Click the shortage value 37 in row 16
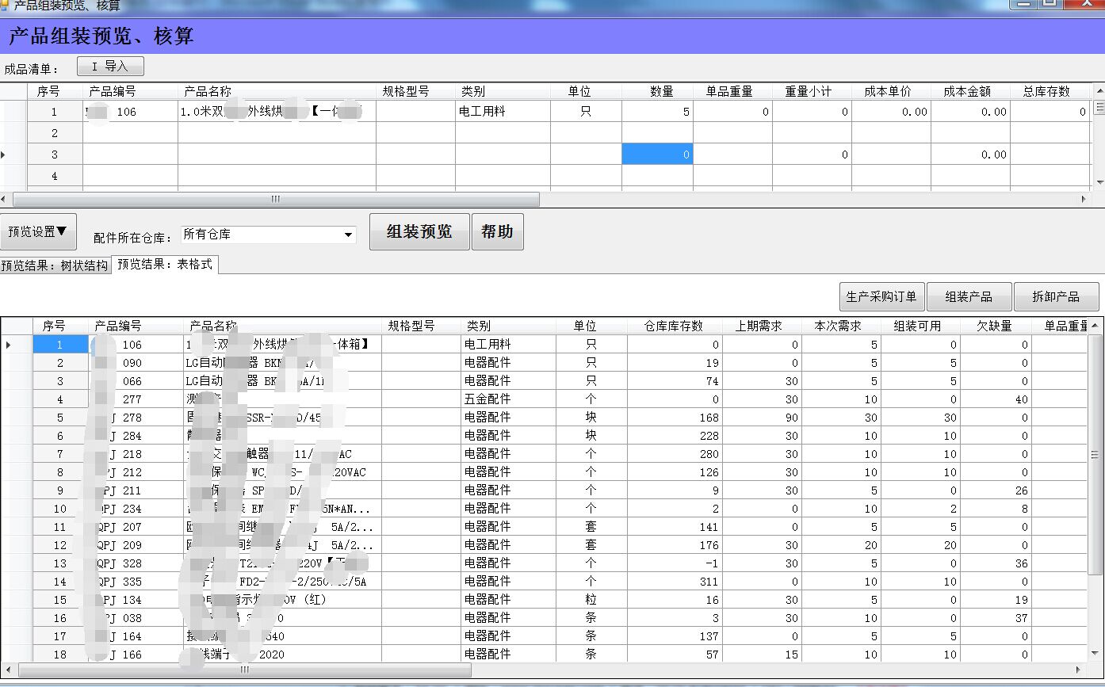 (996, 618)
